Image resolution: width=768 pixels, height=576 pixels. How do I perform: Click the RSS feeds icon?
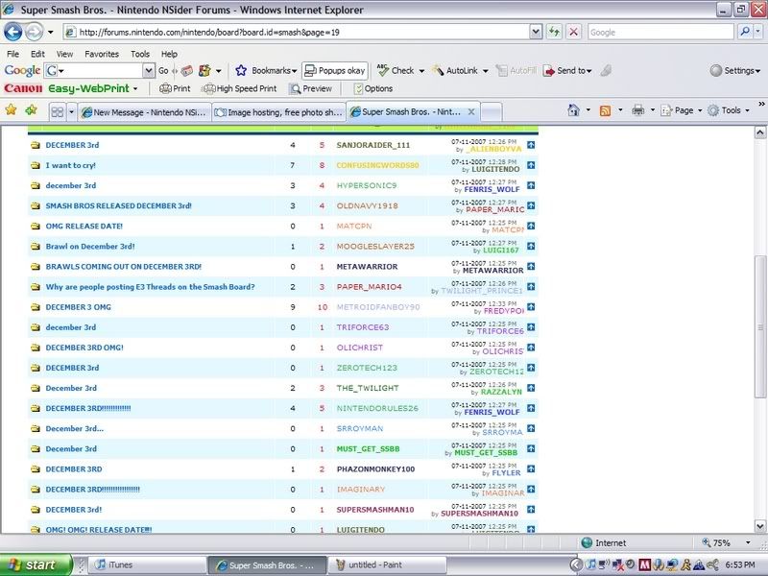606,110
